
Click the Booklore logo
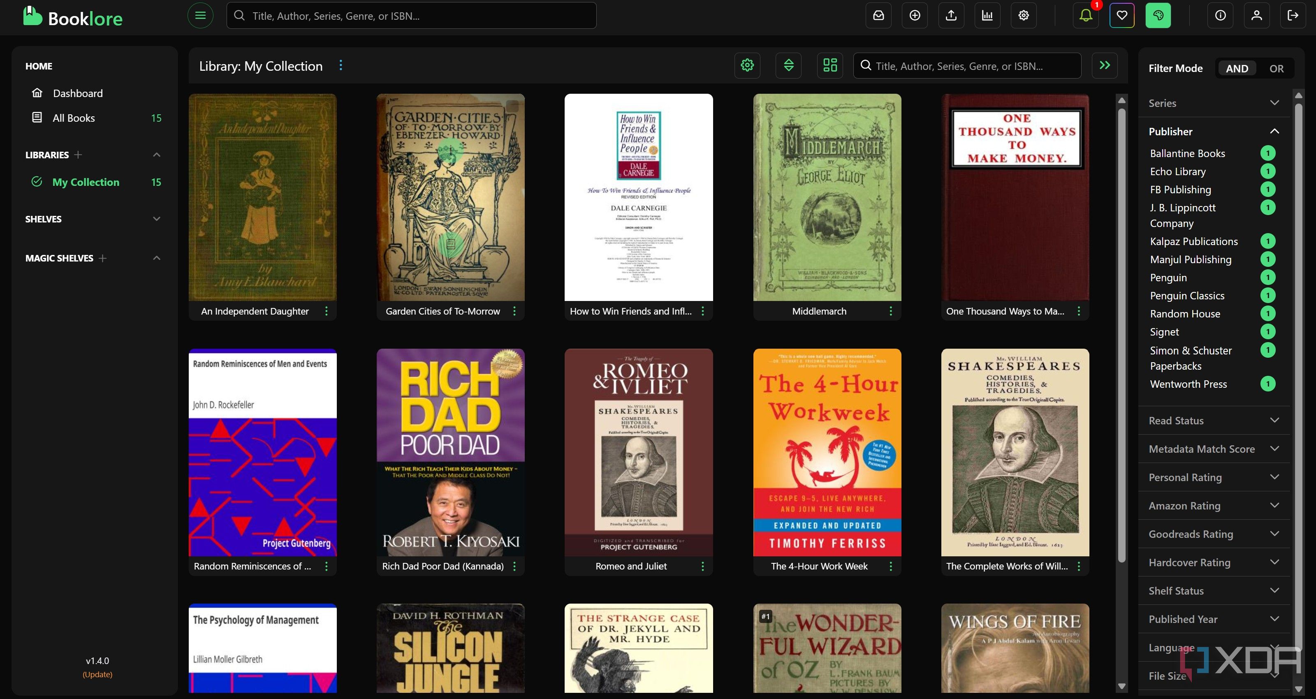tap(72, 17)
